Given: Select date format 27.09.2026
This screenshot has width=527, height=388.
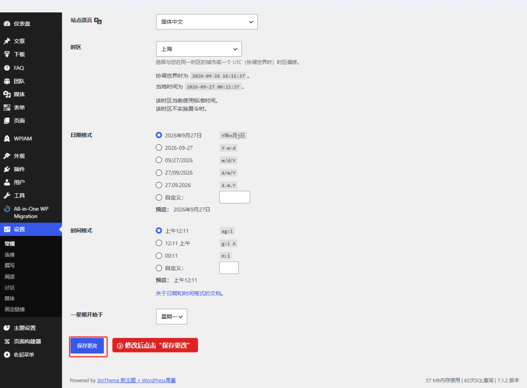Looking at the screenshot, I should coord(159,185).
